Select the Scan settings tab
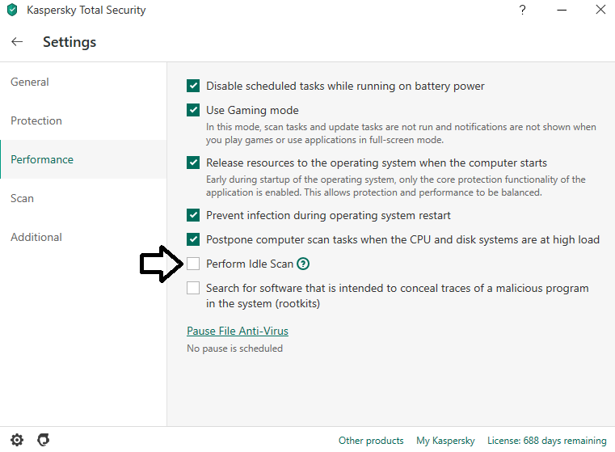 [22, 198]
